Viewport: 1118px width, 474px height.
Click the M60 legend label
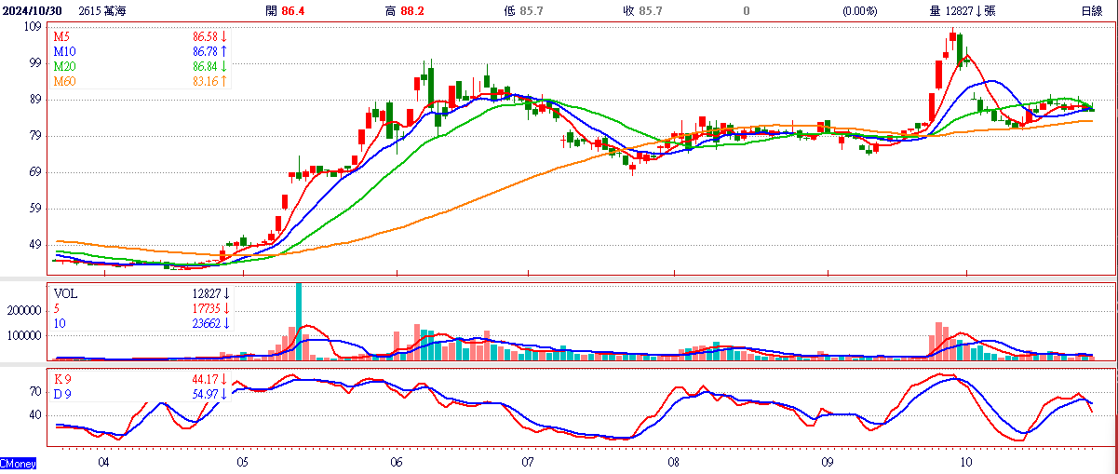[64, 82]
